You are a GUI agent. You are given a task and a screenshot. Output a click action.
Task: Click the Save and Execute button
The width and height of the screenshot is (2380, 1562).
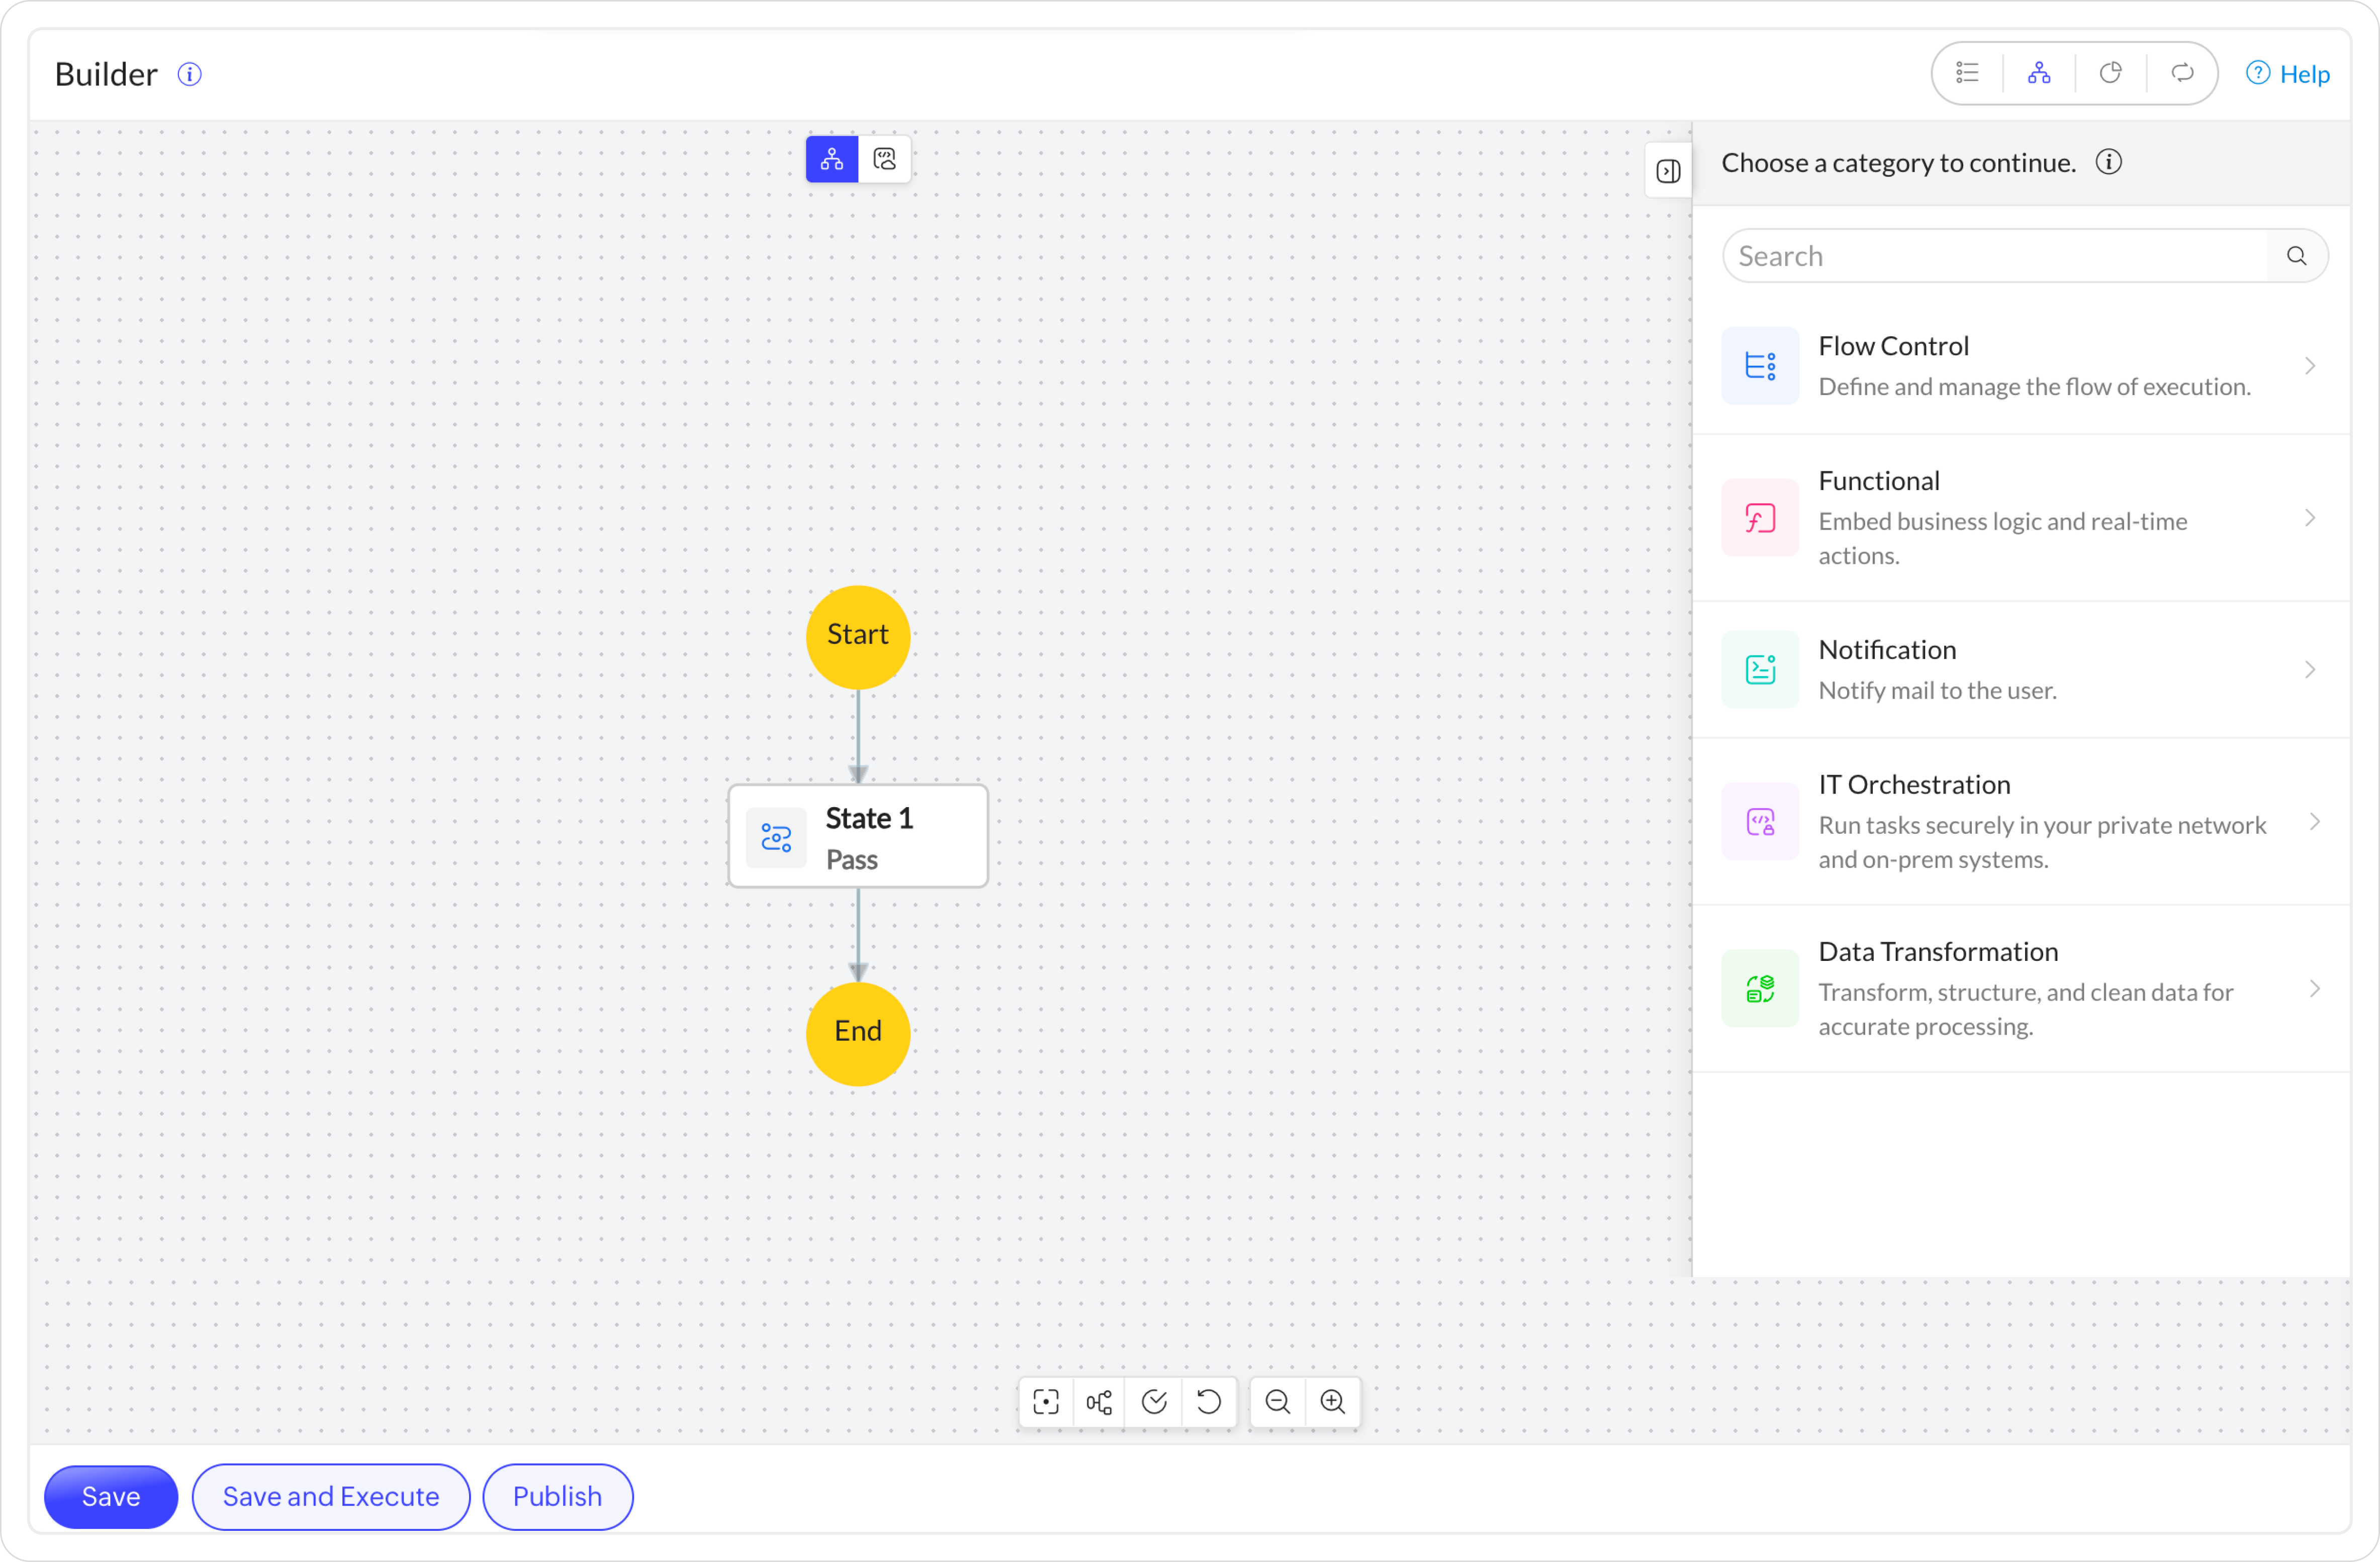pyautogui.click(x=331, y=1496)
